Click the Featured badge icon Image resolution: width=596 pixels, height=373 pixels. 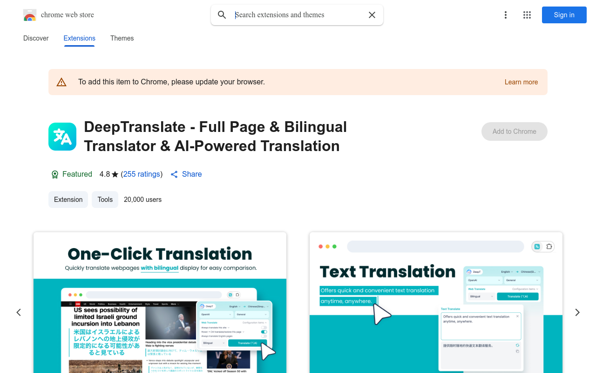pyautogui.click(x=55, y=174)
